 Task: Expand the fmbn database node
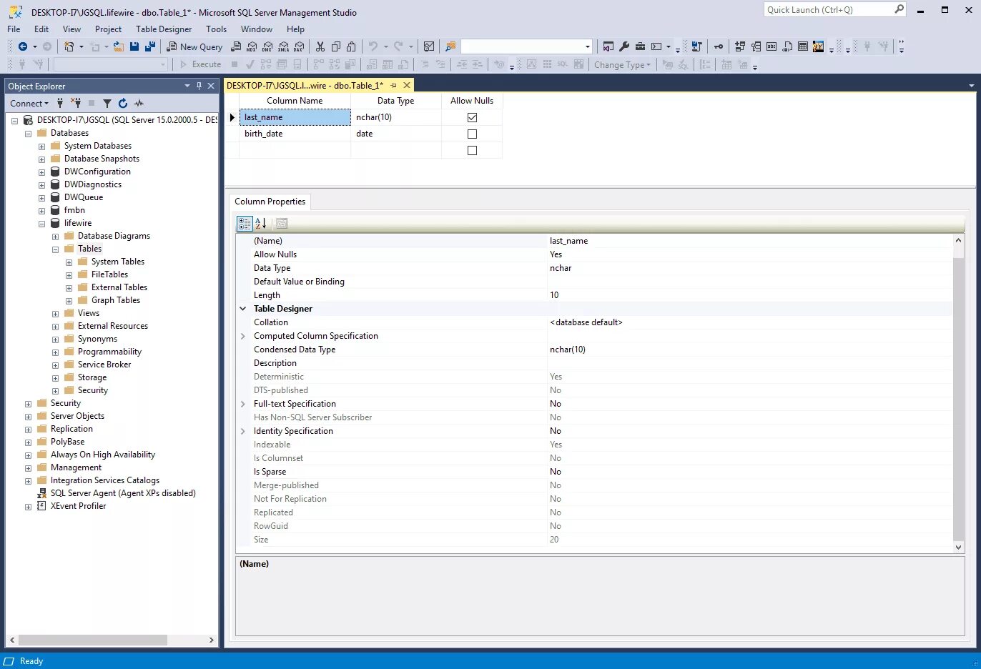41,211
